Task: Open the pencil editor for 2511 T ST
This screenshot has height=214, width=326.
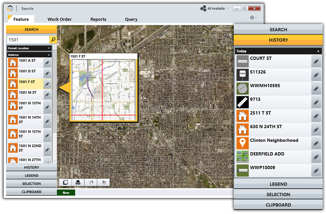Action: point(316,116)
